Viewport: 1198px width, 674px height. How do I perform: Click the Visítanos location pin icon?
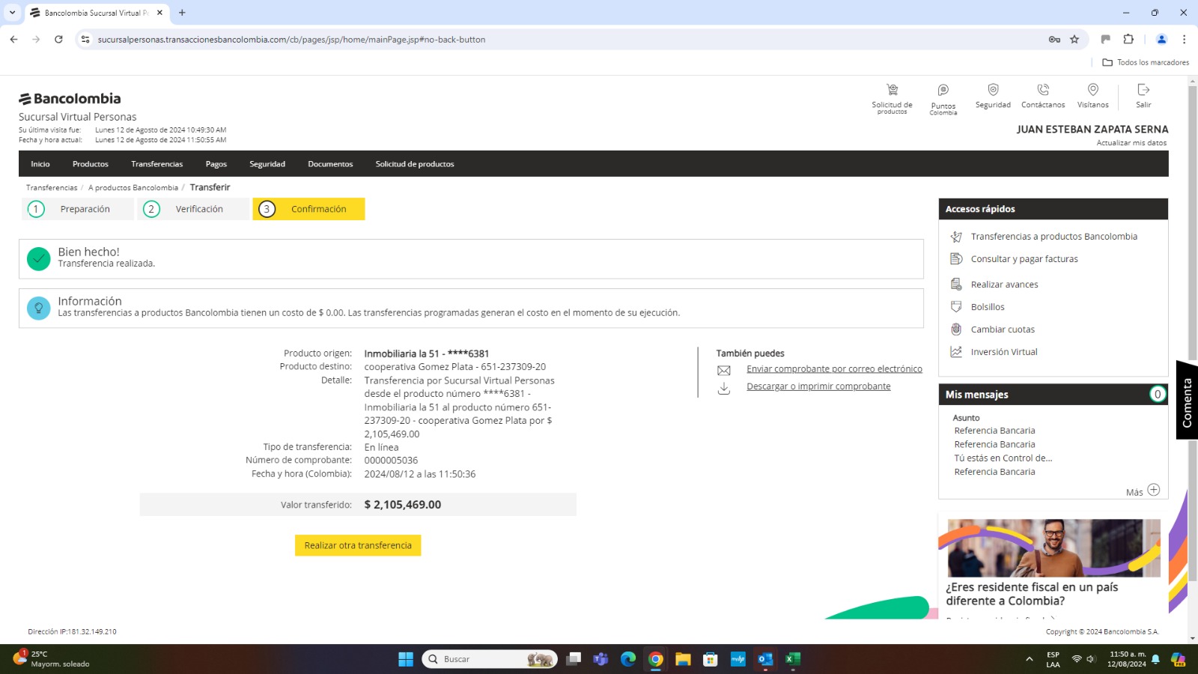pos(1092,90)
